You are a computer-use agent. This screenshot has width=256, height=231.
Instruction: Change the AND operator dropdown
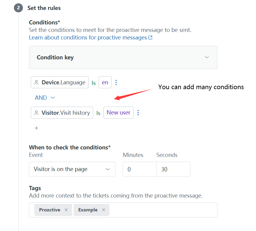[x=45, y=98]
